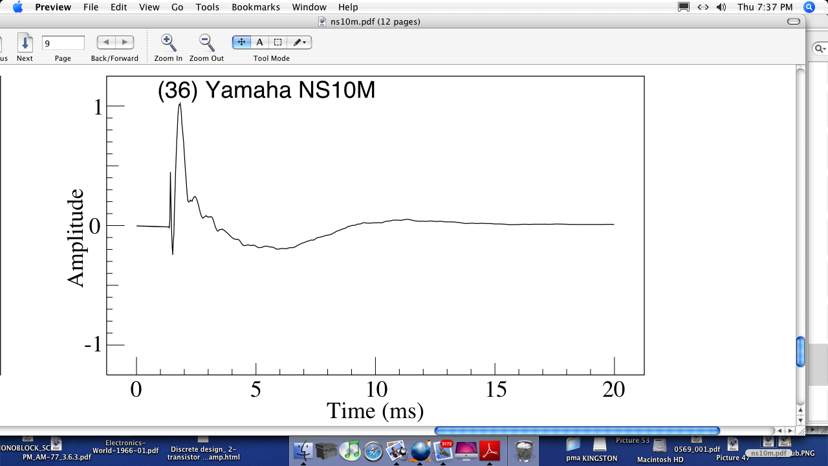Screen dimensions: 828x466
Task: Select Electronics-World-1966-01.pdf desktop file
Action: pyautogui.click(x=125, y=447)
